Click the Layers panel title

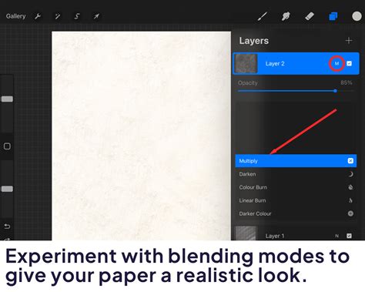(254, 41)
